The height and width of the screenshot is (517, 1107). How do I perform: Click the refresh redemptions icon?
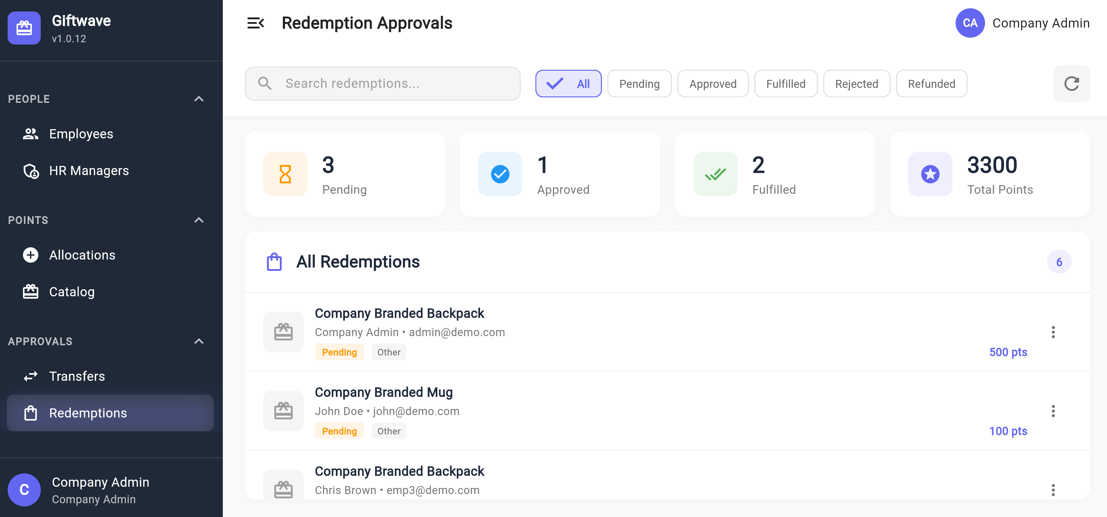click(x=1071, y=84)
